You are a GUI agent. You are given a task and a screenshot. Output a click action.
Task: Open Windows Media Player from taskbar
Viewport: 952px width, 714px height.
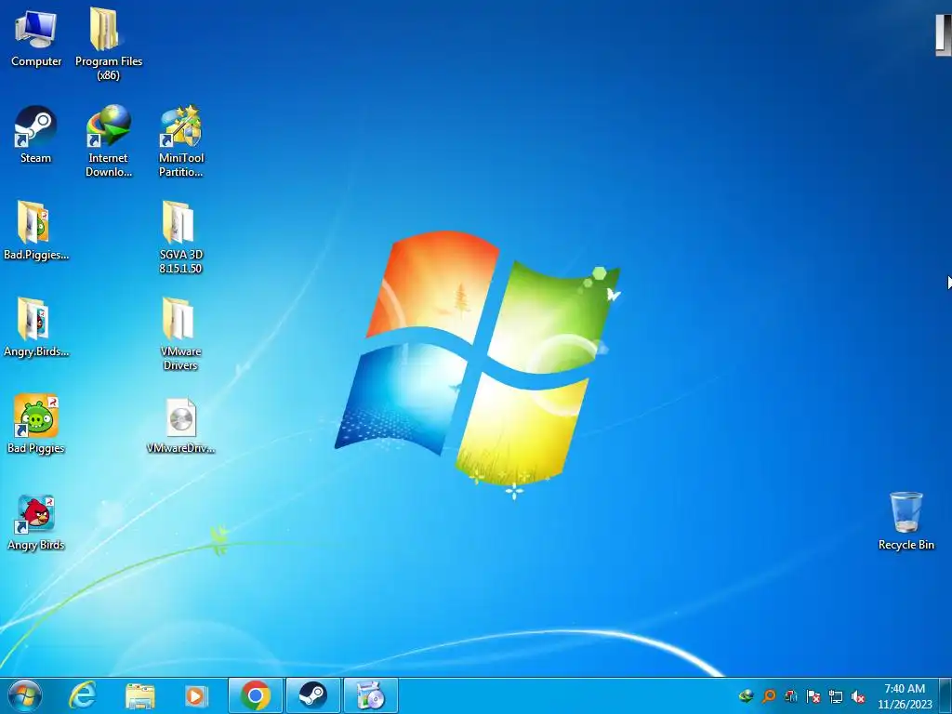195,695
